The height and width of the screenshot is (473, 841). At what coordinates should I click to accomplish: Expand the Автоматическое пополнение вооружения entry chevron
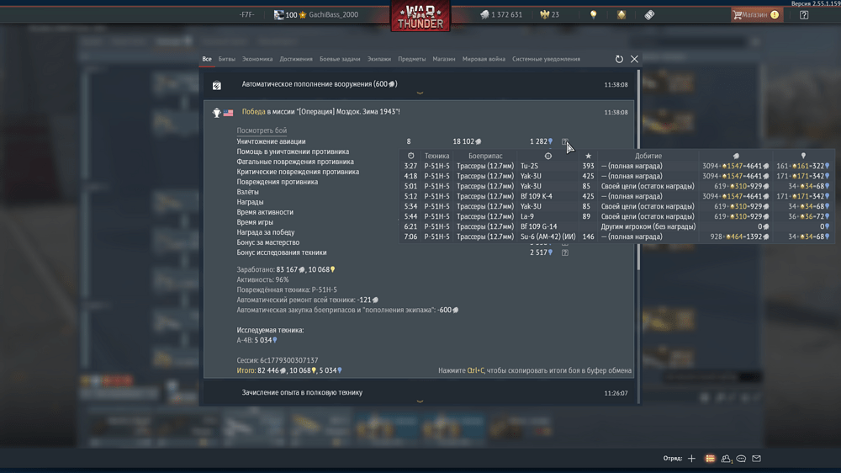[420, 93]
